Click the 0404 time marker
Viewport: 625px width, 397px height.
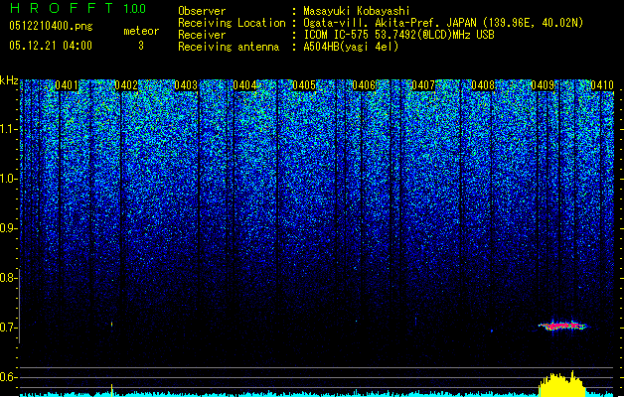(x=244, y=85)
